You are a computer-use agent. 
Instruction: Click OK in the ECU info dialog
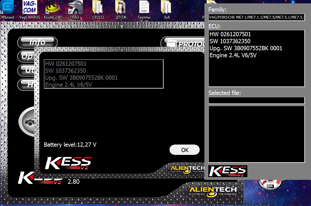tap(185, 150)
